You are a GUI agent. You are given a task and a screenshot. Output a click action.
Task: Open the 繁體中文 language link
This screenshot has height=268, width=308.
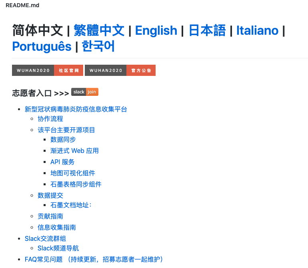(99, 30)
